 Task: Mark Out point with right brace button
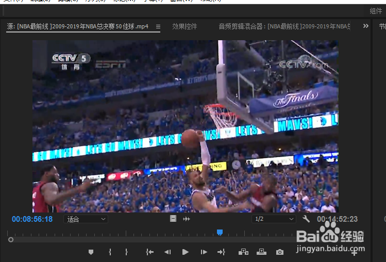pos(126,252)
